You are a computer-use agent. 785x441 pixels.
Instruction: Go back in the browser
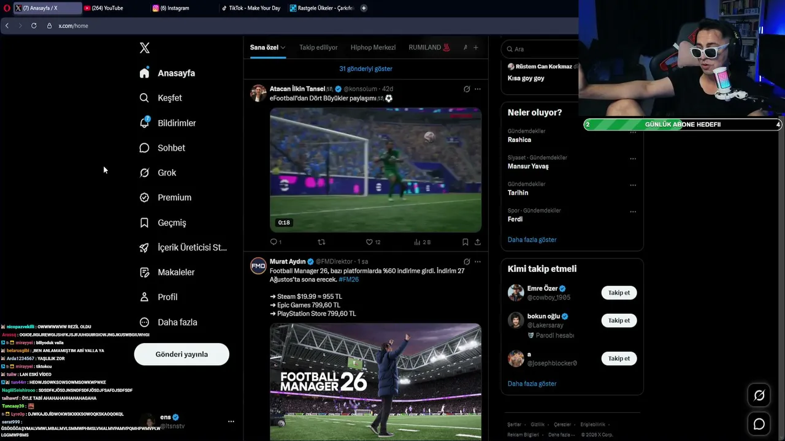[x=7, y=26]
